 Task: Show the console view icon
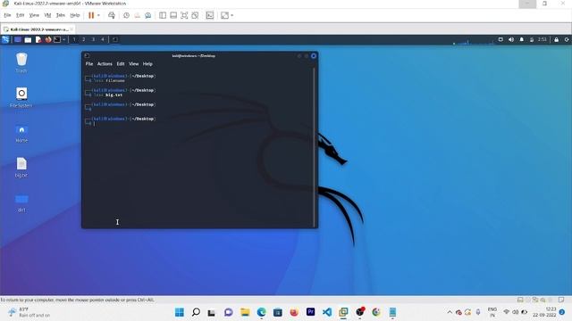210,15
